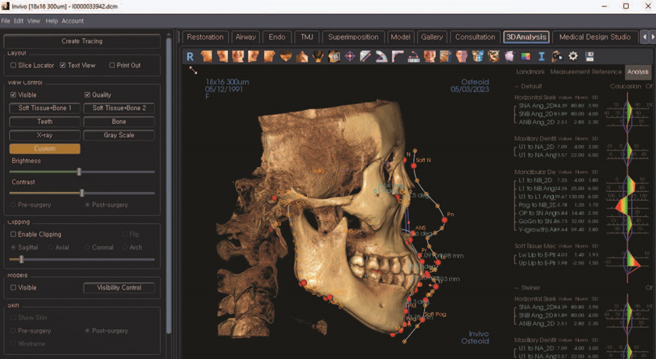Select the purple crosshair marker tool
The image size is (656, 359).
click(350, 56)
